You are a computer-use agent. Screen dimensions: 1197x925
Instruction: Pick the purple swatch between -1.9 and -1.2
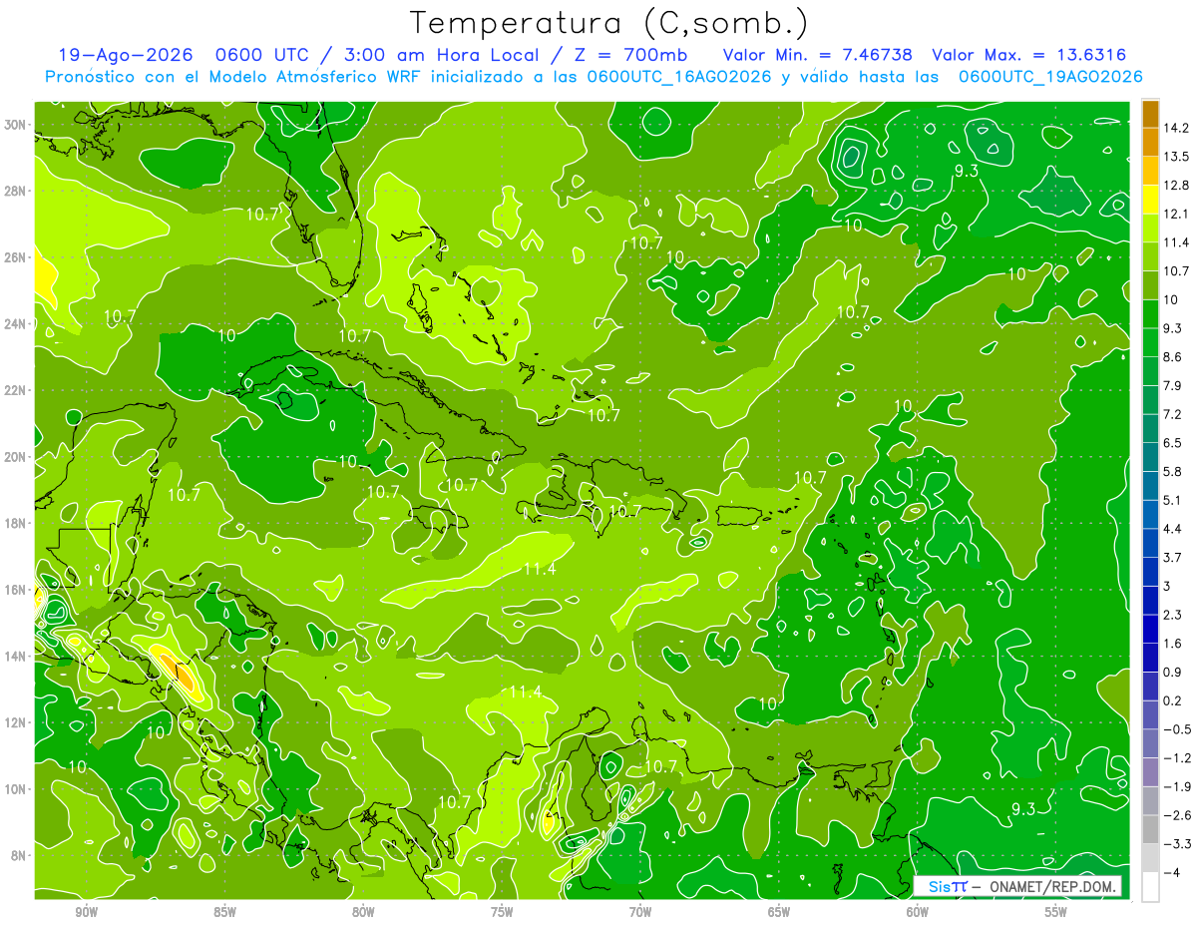pyautogui.click(x=1150, y=772)
